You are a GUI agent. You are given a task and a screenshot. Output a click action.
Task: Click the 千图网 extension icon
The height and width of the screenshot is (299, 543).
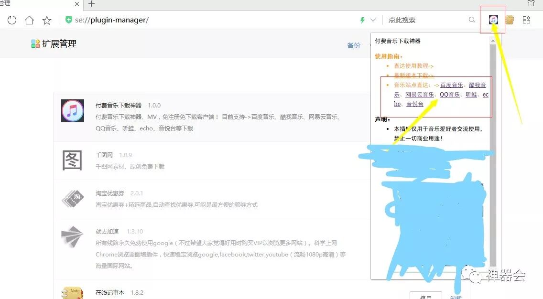(x=72, y=160)
